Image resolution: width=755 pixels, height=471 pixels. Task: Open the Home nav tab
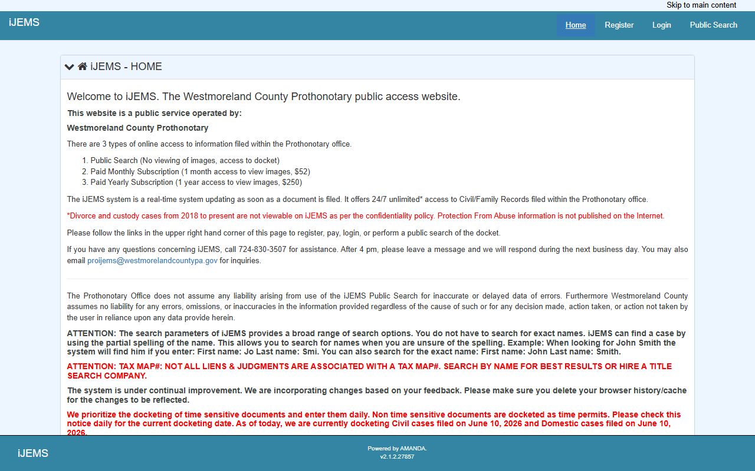tap(576, 25)
